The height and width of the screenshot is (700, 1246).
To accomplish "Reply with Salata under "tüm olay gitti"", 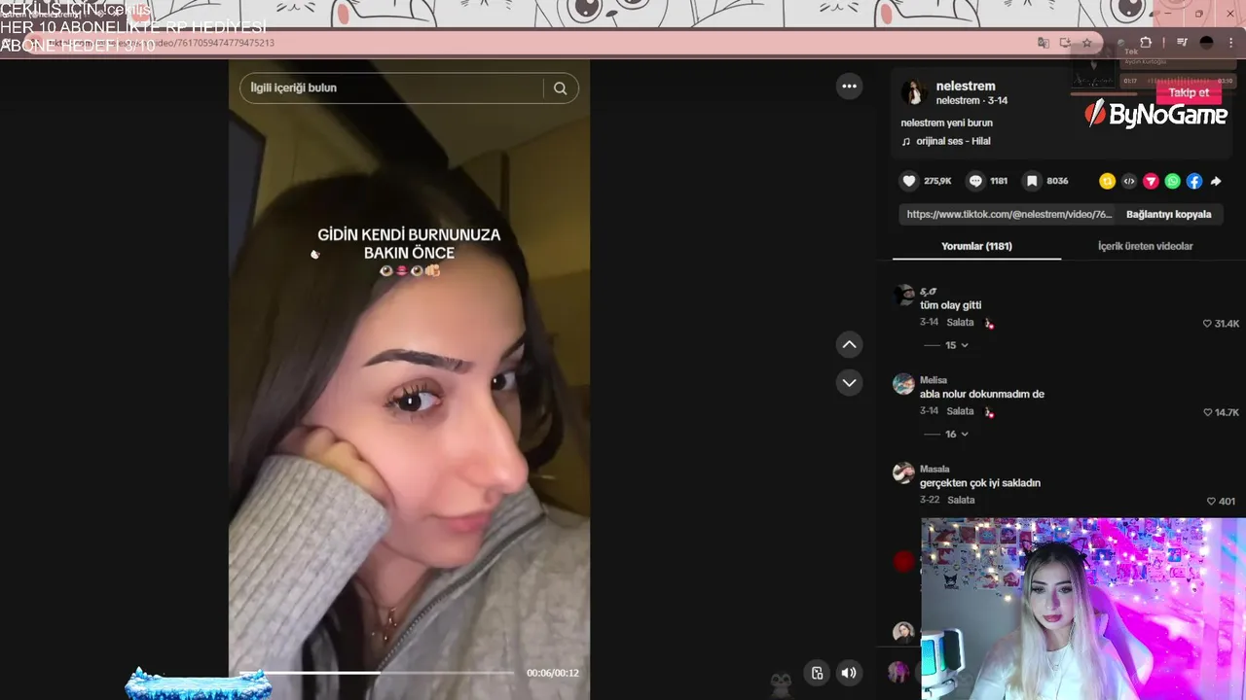I will 960,323.
